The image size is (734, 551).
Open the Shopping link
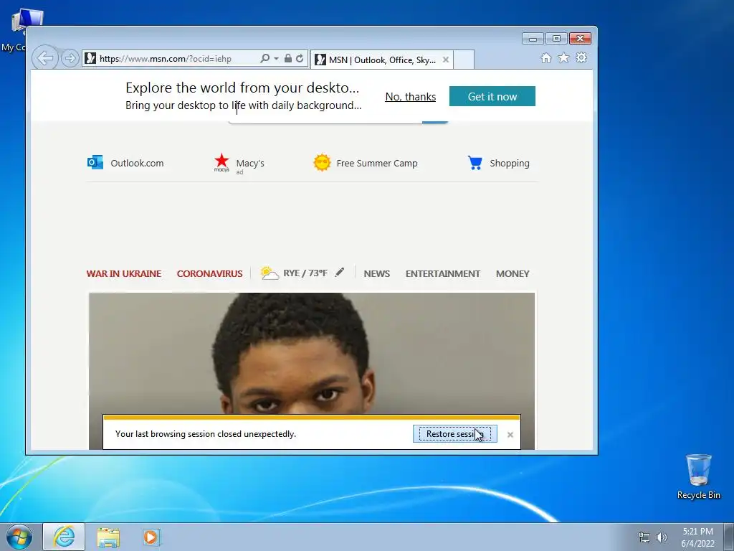(510, 163)
